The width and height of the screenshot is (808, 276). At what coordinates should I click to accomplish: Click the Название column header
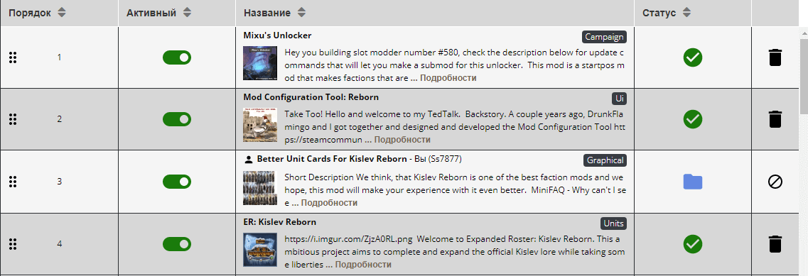pos(267,13)
